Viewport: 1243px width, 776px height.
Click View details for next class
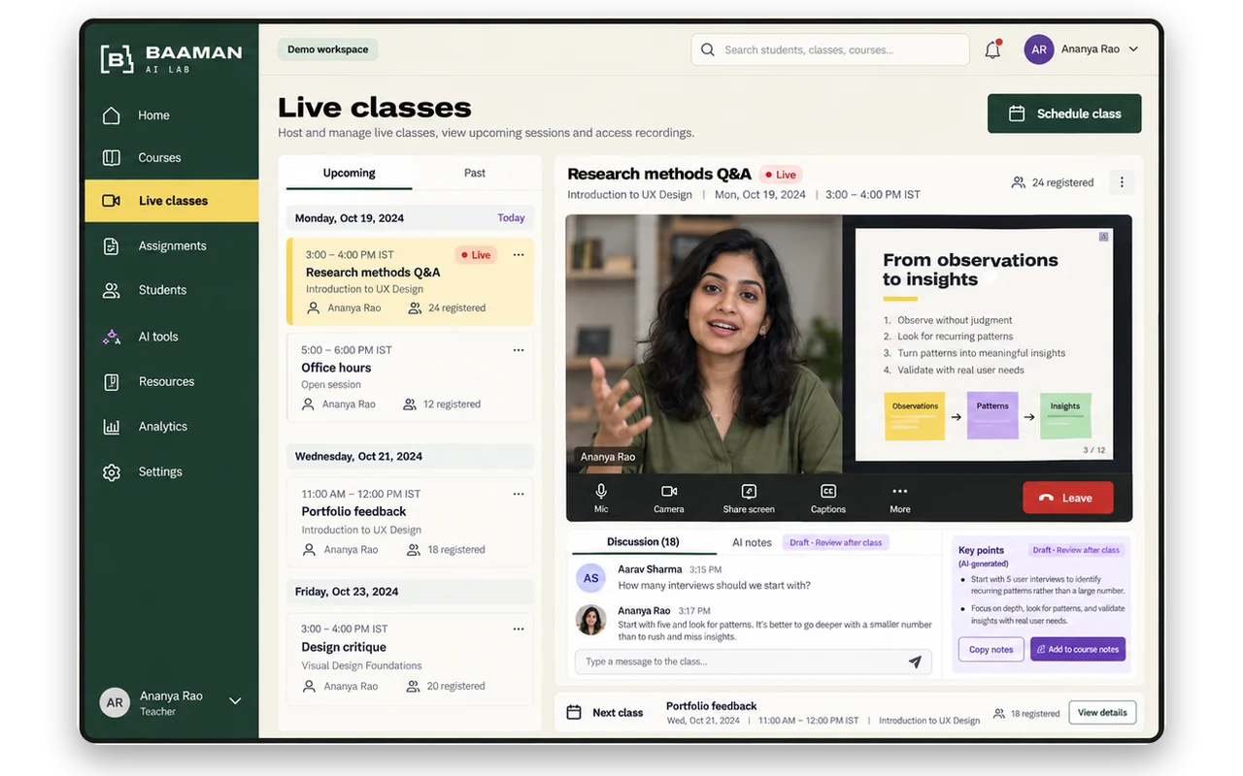click(1102, 713)
